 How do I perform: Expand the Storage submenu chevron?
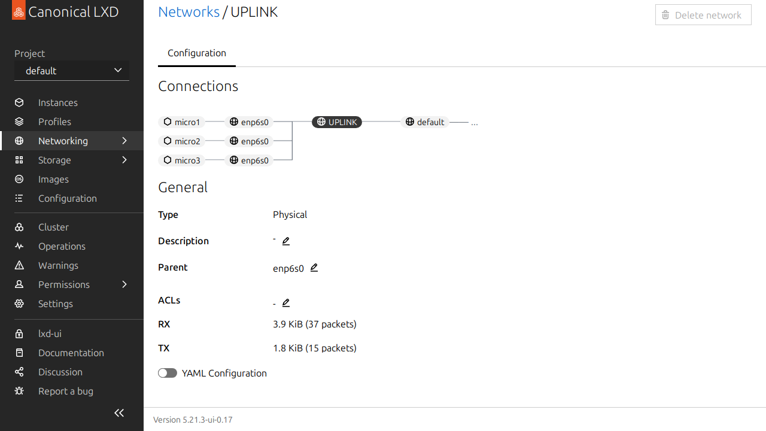pyautogui.click(x=124, y=160)
